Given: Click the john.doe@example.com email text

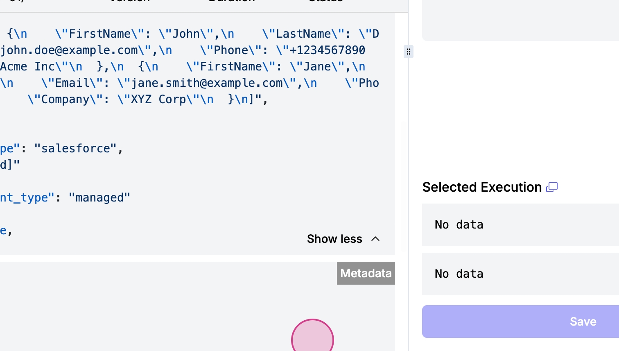Looking at the screenshot, I should point(69,50).
